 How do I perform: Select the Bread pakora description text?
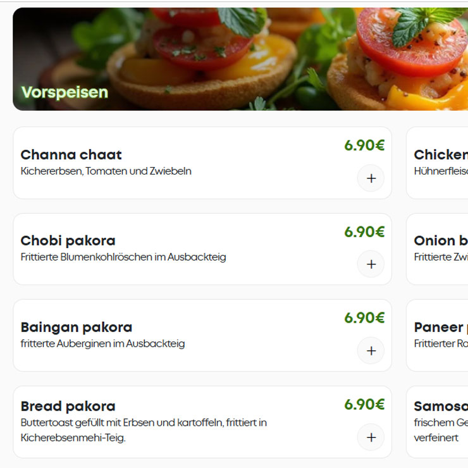coord(144,430)
